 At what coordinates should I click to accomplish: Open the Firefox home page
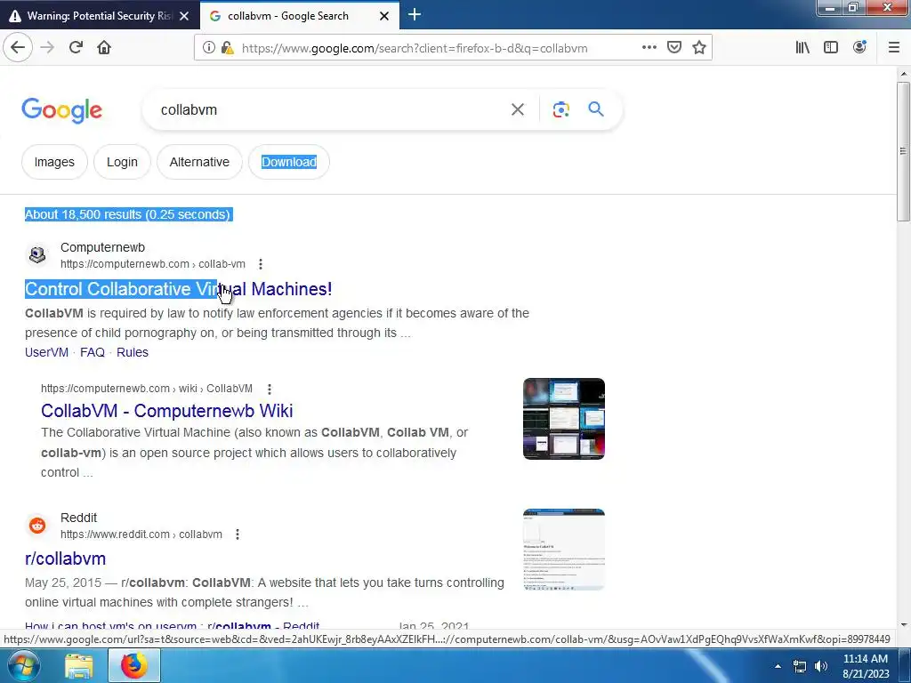[104, 48]
